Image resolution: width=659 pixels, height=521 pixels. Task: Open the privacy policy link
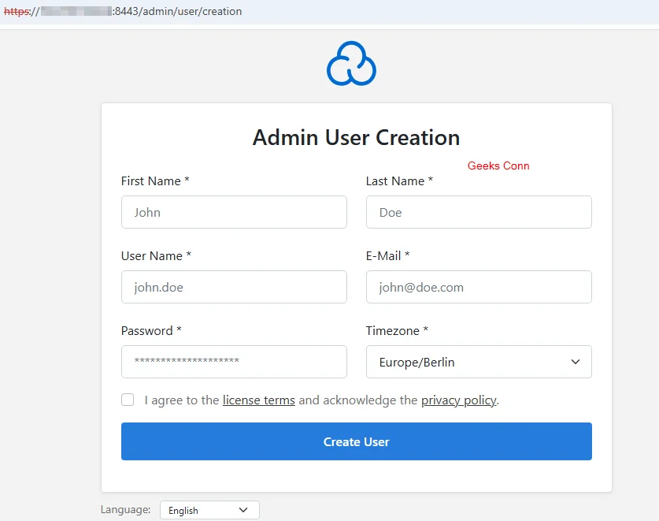coord(458,400)
